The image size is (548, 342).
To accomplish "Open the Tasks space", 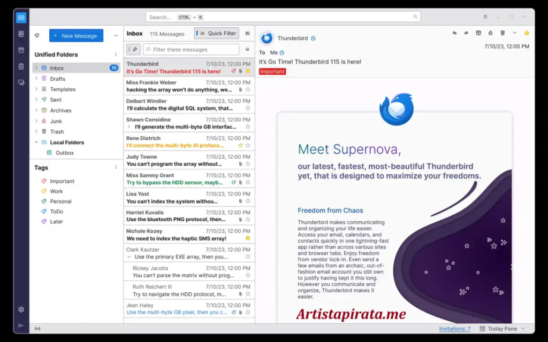I will pyautogui.click(x=21, y=66).
